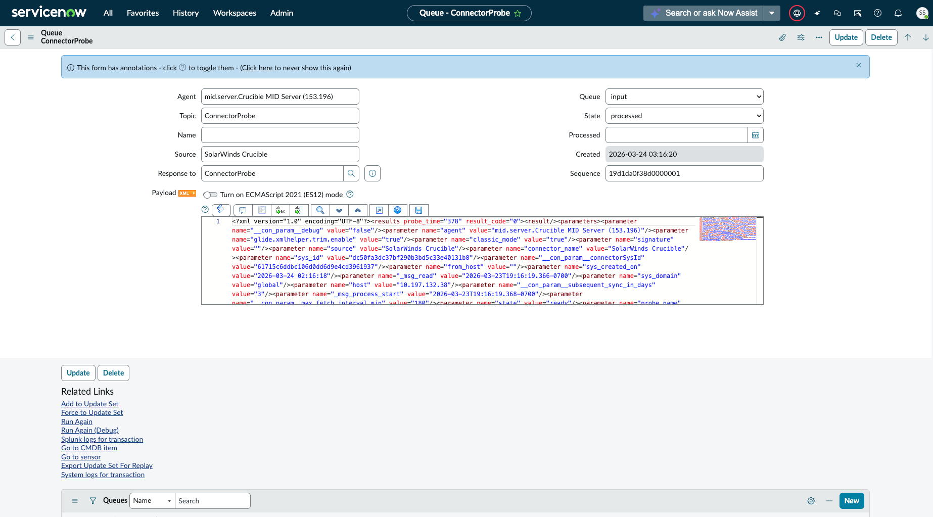Screen dimensions: 933x517
Task: Open attachments with the paperclip icon
Action: coord(782,37)
